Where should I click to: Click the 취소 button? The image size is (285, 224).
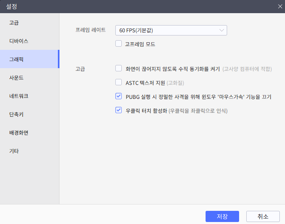pos(263,216)
